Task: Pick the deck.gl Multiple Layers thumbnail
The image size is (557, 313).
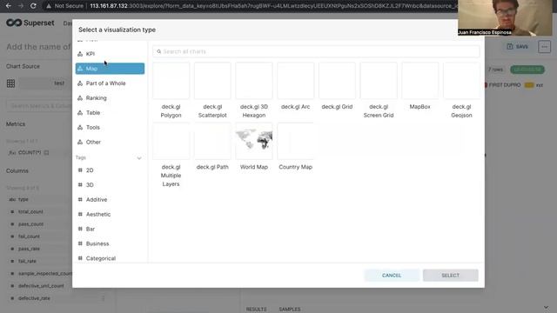Action: pyautogui.click(x=171, y=141)
